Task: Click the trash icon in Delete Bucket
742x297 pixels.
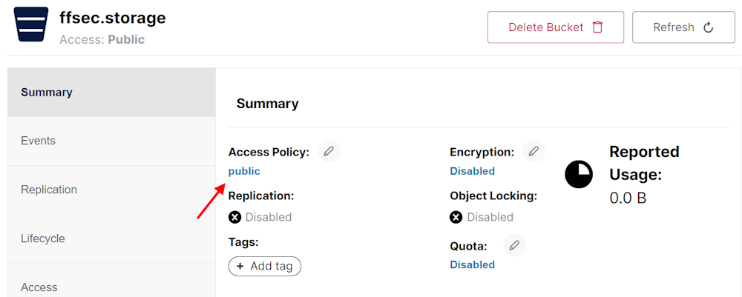Action: coord(598,27)
